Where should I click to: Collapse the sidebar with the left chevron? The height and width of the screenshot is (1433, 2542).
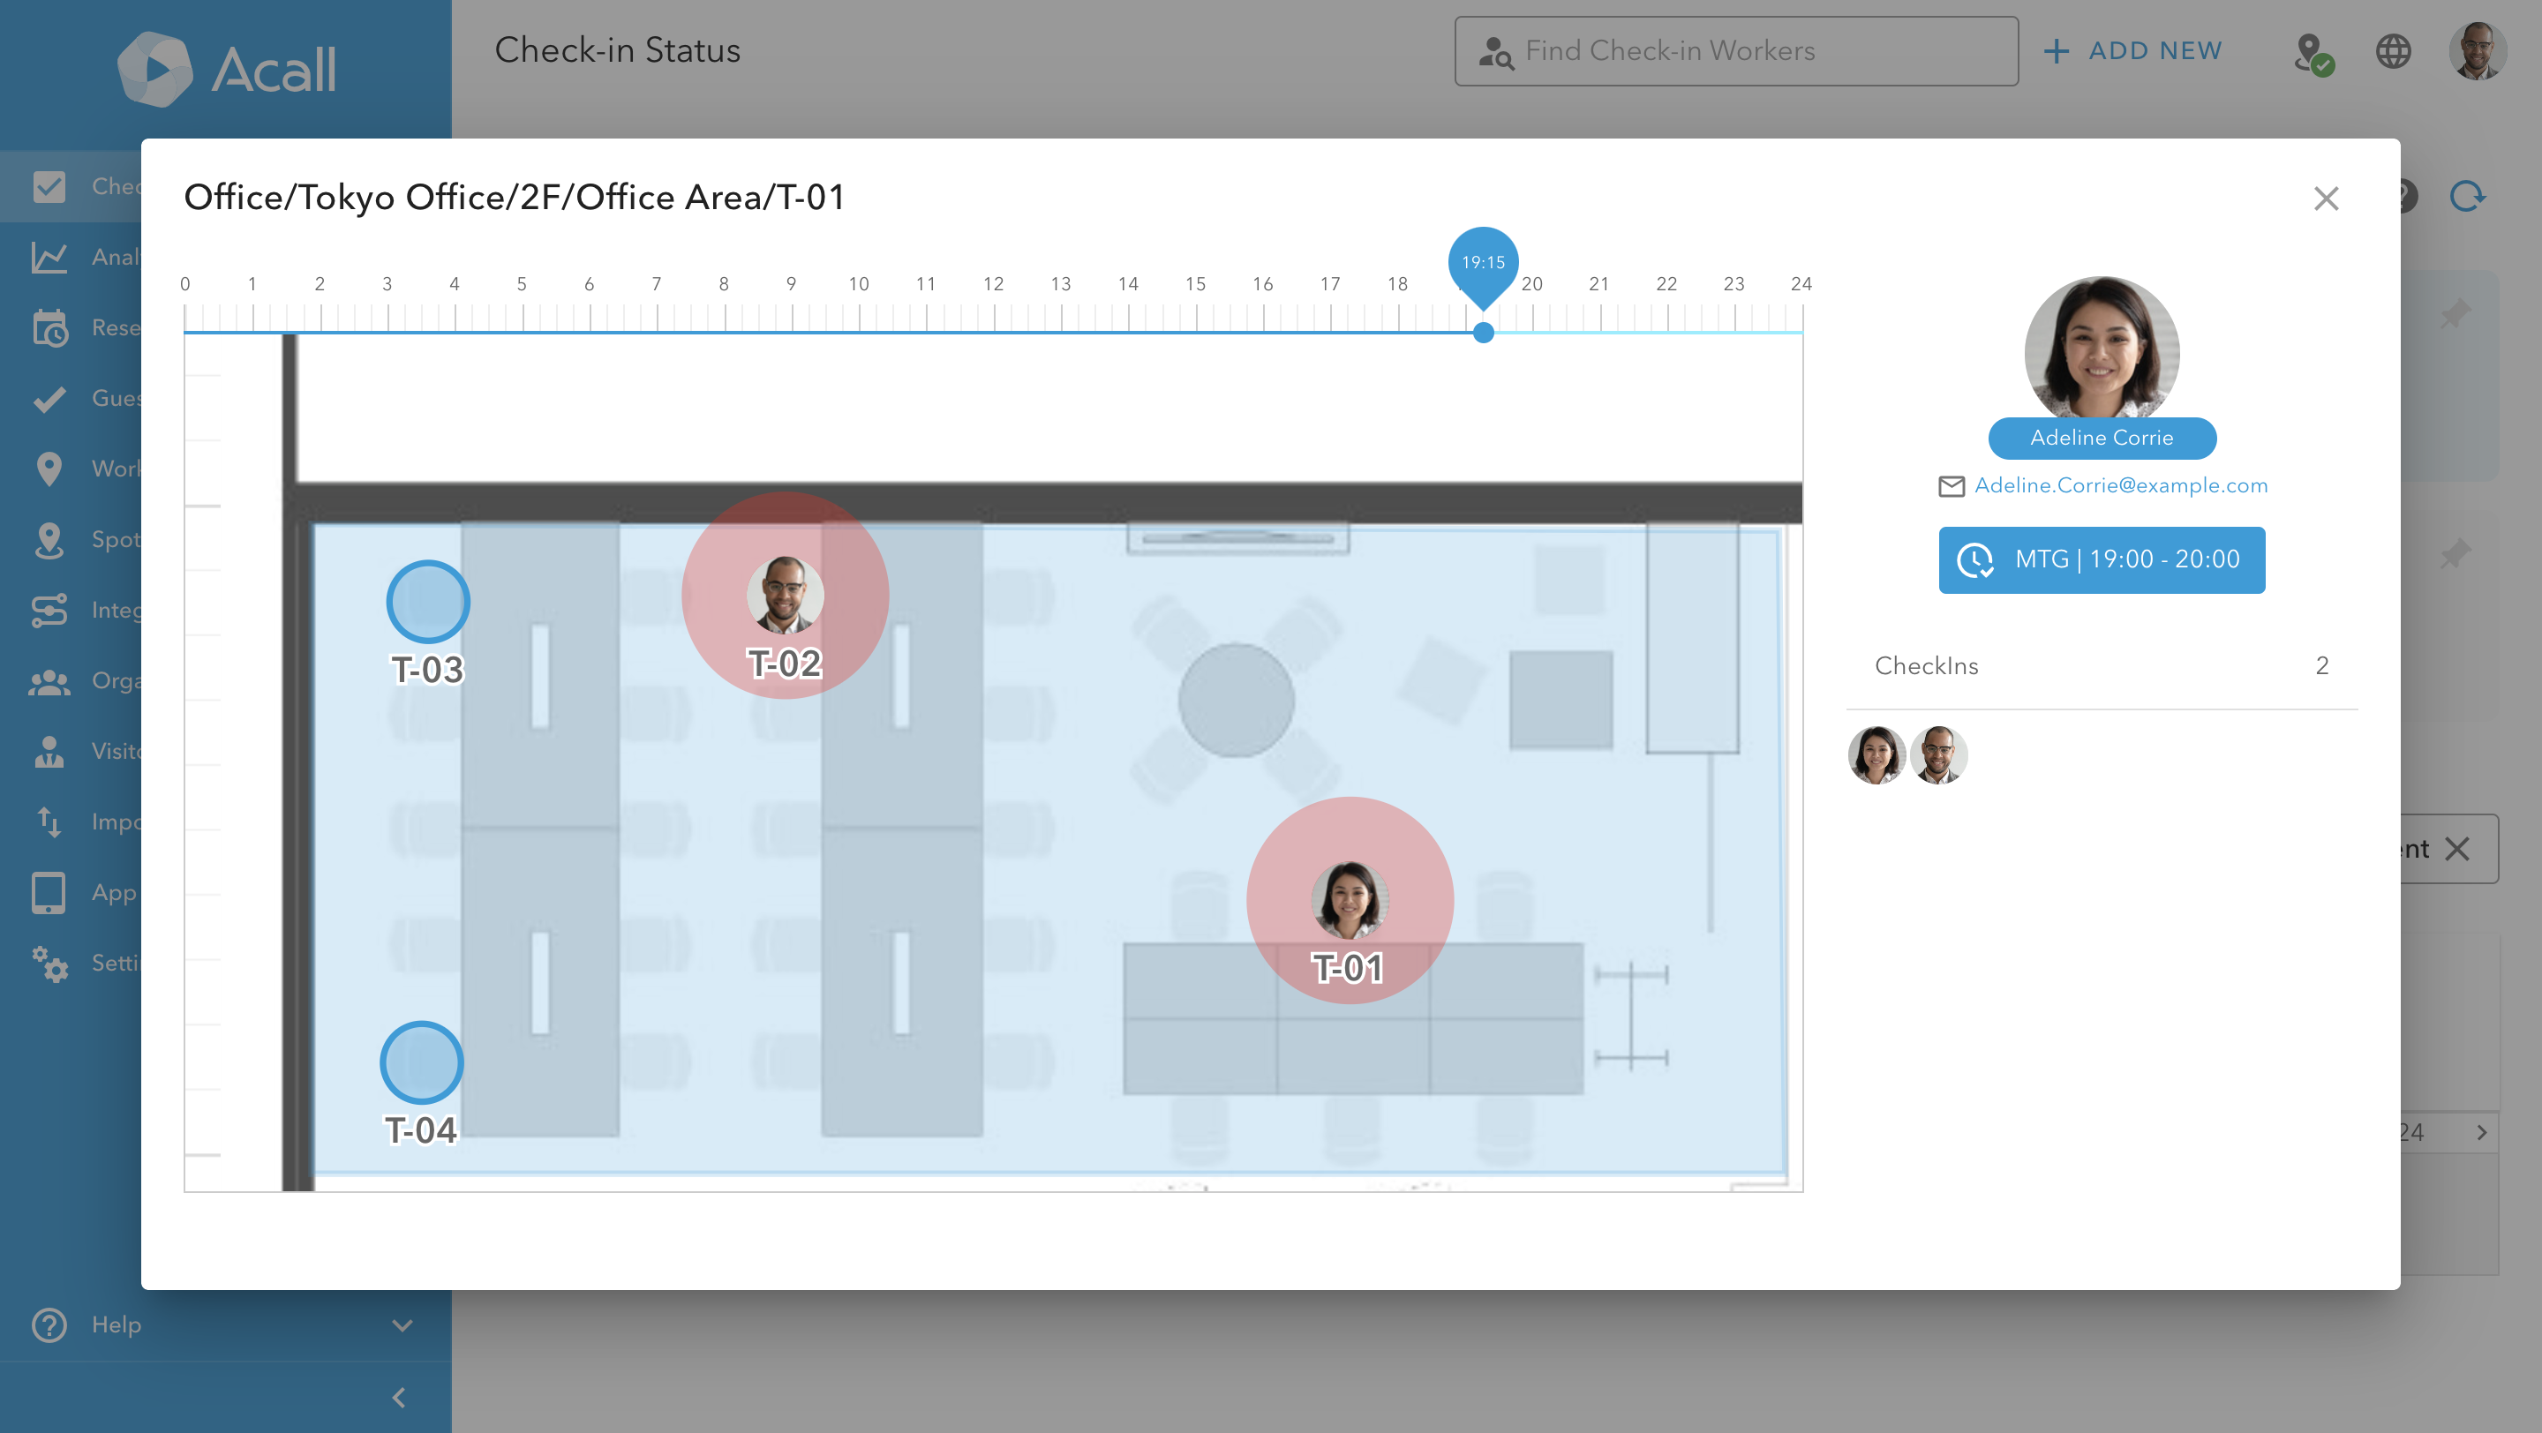399,1398
